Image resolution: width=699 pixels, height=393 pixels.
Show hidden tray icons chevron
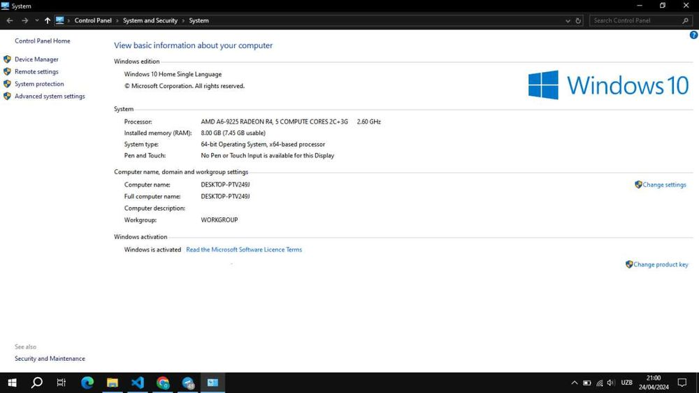point(574,383)
